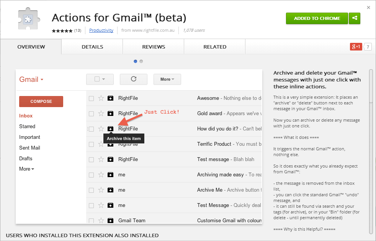
Task: Click the (13) ratings count
Action: pyautogui.click(x=78, y=31)
